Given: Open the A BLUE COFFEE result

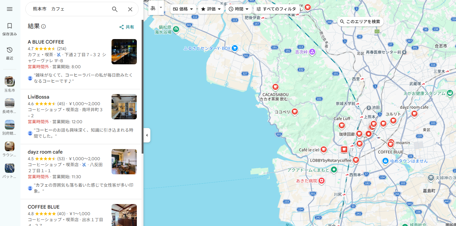Looking at the screenshot, I should [x=46, y=42].
